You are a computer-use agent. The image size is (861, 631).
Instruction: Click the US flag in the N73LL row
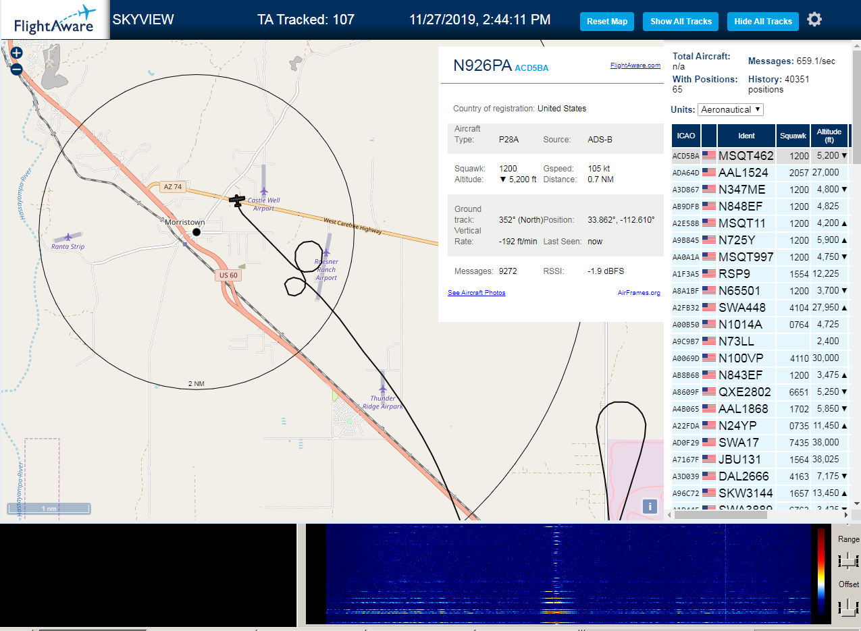coord(708,341)
